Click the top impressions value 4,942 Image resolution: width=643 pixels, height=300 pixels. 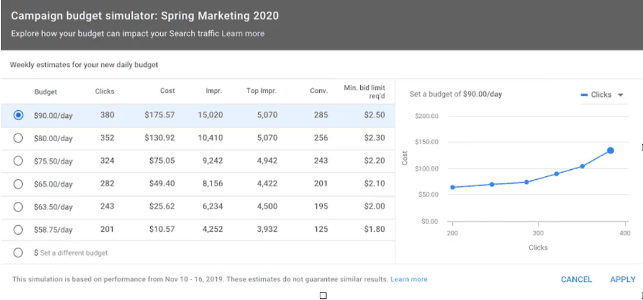[x=267, y=161]
